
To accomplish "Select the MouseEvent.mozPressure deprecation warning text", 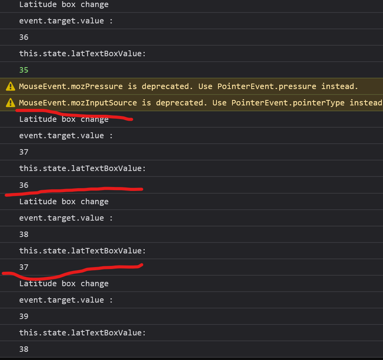I will click(188, 86).
